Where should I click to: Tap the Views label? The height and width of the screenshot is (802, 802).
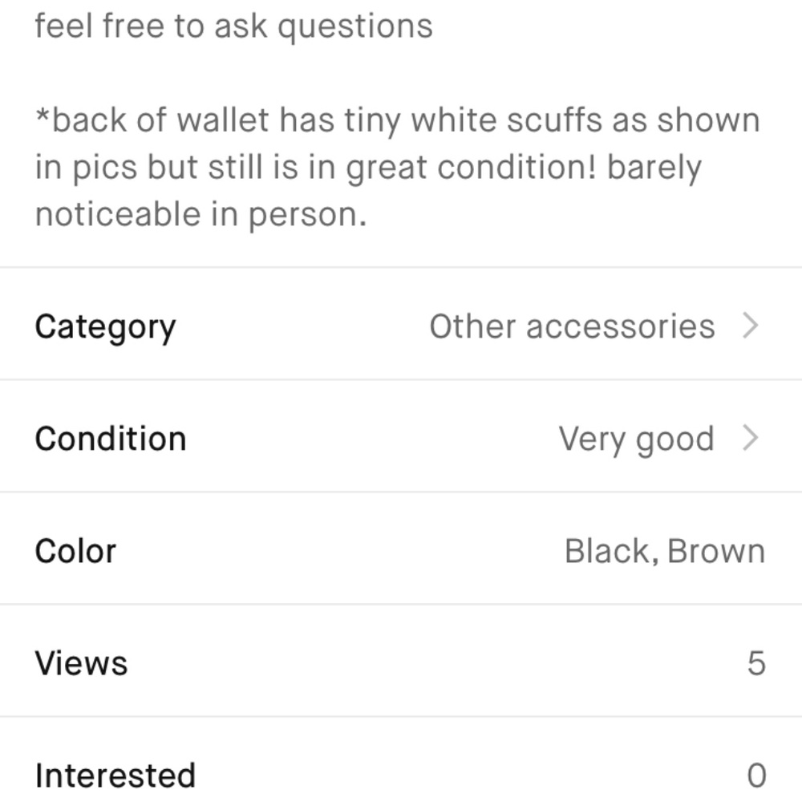tap(81, 663)
